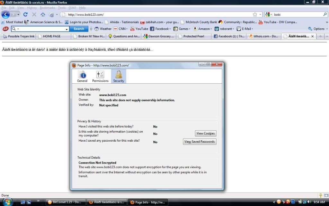Open BitComet 1.23 from the taskbar

click(66, 202)
